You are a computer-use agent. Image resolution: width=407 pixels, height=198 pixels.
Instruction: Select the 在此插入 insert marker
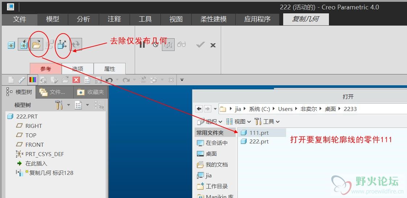coord(32,163)
